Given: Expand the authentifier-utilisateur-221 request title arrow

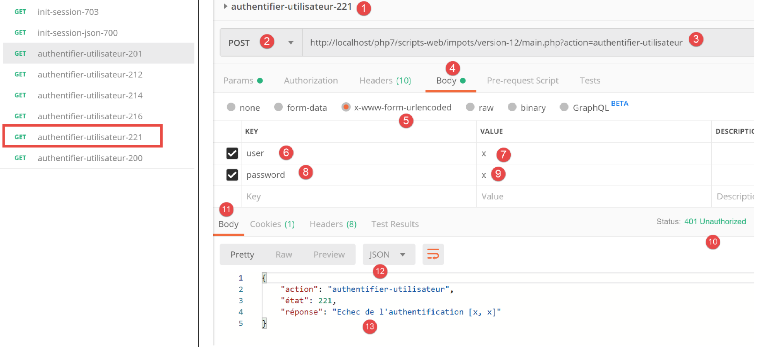Looking at the screenshot, I should coord(225,7).
